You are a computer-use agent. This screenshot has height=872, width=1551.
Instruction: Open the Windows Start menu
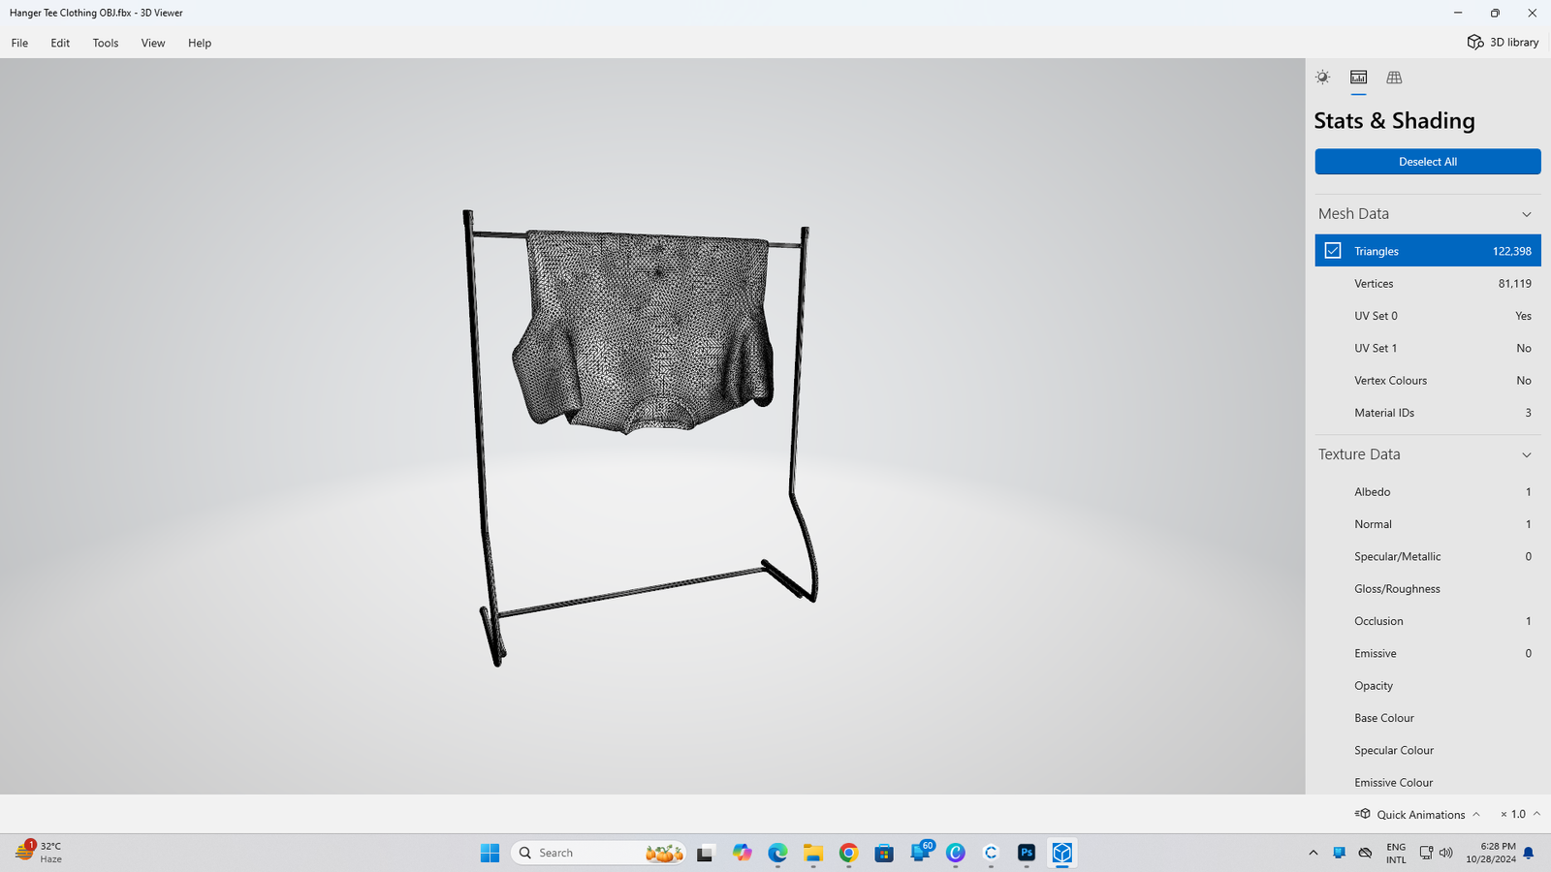coord(490,853)
